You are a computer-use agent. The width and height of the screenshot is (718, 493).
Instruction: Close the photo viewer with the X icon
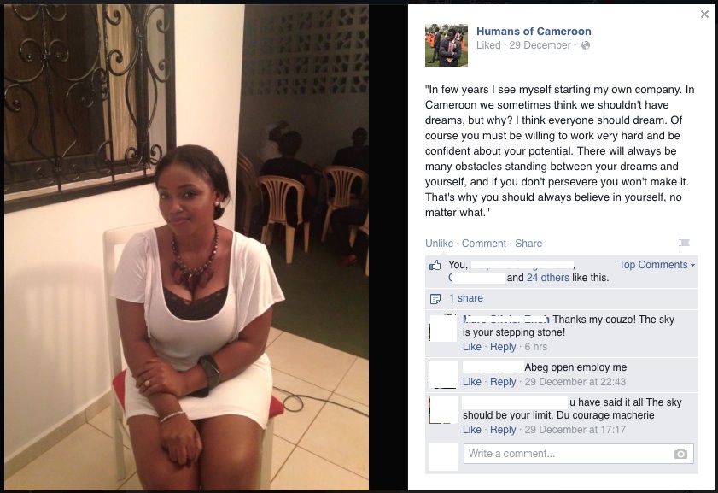[x=704, y=15]
